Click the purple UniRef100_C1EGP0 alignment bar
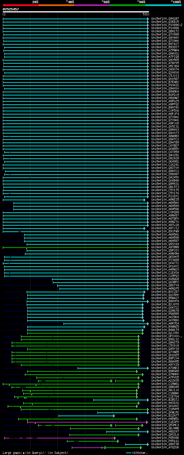 tap(88, 422)
